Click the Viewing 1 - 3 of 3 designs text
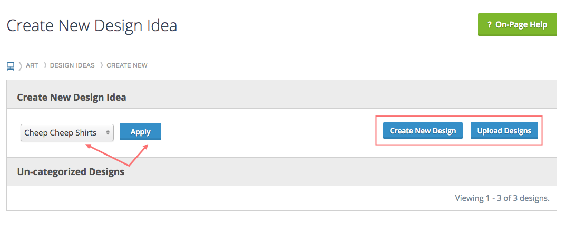This screenshot has width=566, height=231. [x=502, y=198]
